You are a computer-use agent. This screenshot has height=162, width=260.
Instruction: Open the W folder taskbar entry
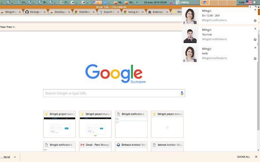(130, 2)
